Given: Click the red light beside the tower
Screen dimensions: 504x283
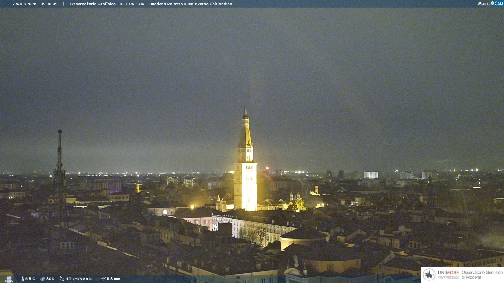Looking at the screenshot, I should tap(267, 168).
